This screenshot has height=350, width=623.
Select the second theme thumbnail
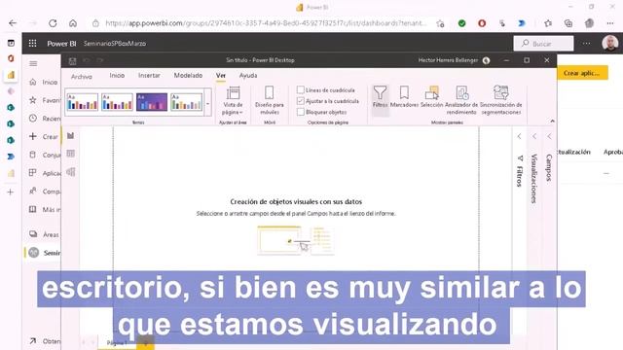[117, 102]
